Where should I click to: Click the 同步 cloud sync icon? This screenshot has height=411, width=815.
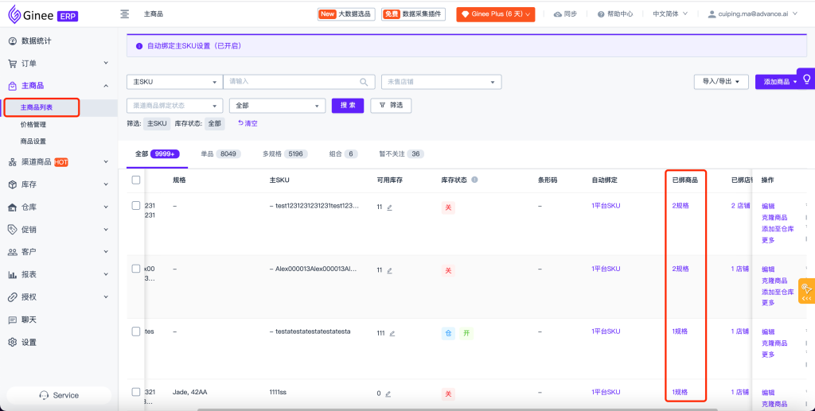557,14
